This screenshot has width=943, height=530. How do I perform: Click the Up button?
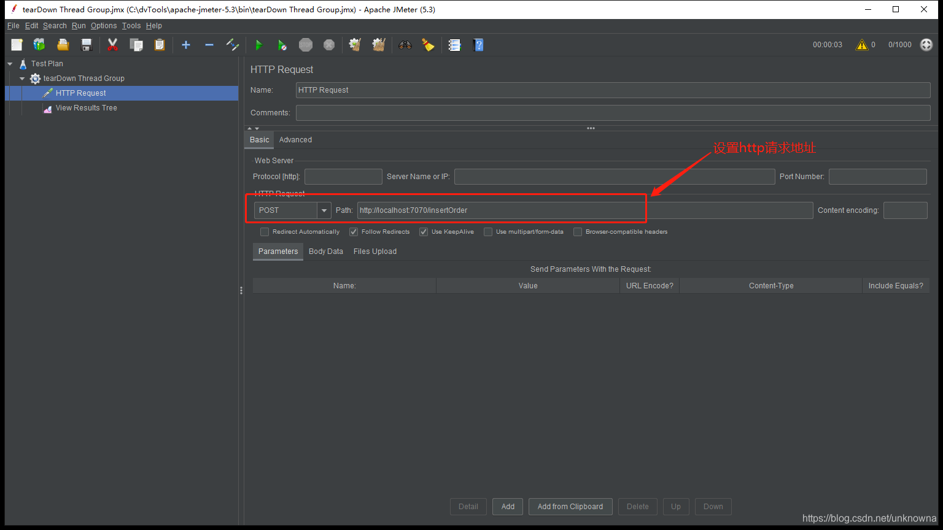676,507
